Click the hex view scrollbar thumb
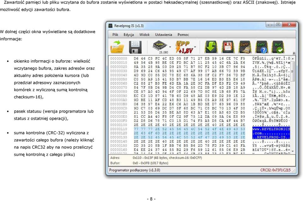 tap(293, 71)
